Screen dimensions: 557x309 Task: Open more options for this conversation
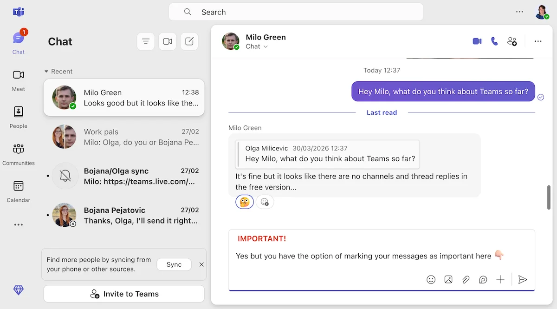pyautogui.click(x=538, y=41)
